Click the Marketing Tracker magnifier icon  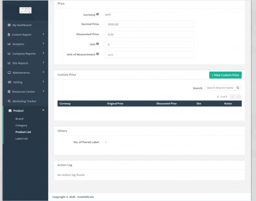(x=9, y=101)
